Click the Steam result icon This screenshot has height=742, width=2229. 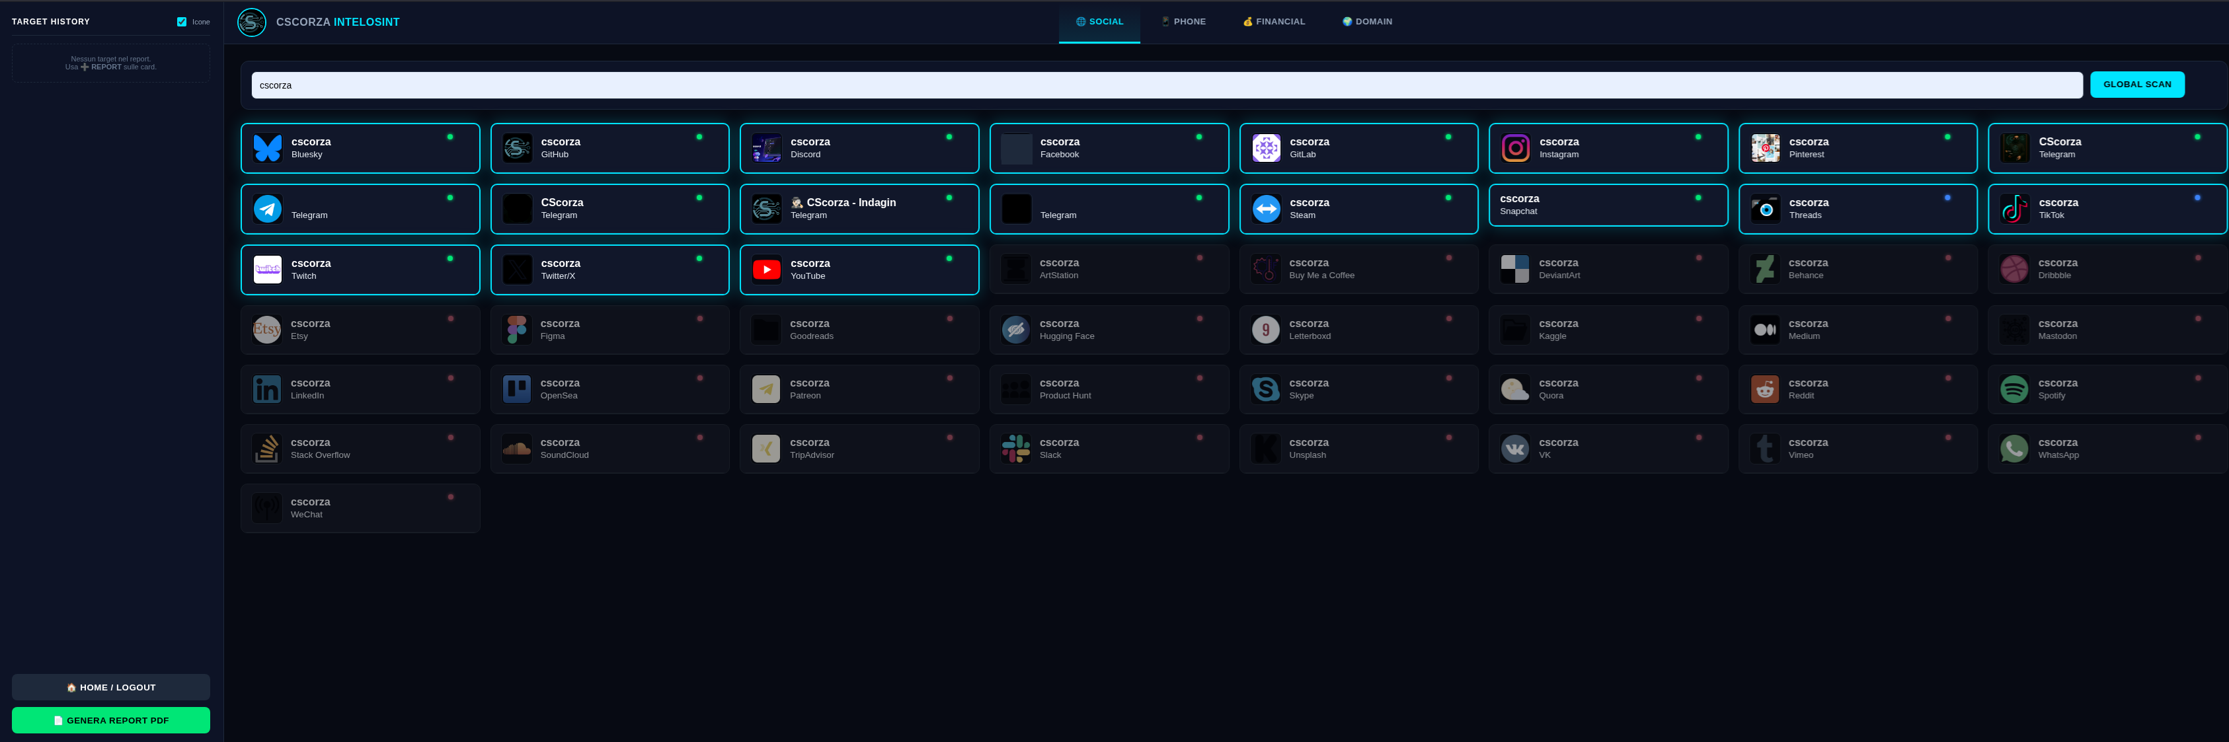[1266, 208]
